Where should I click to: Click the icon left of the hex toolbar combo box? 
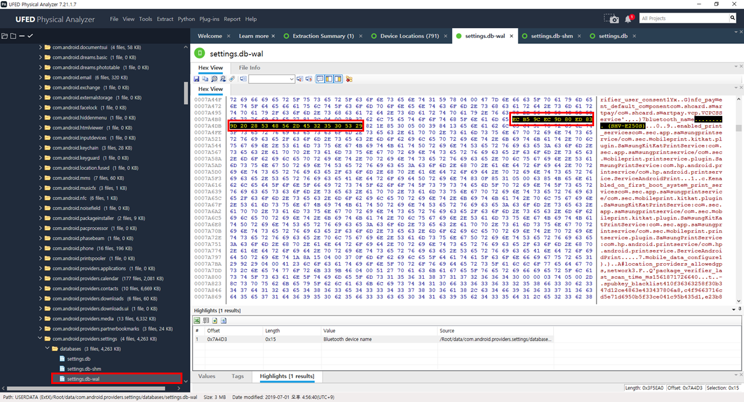click(243, 79)
